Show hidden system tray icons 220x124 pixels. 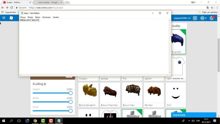click(189, 121)
